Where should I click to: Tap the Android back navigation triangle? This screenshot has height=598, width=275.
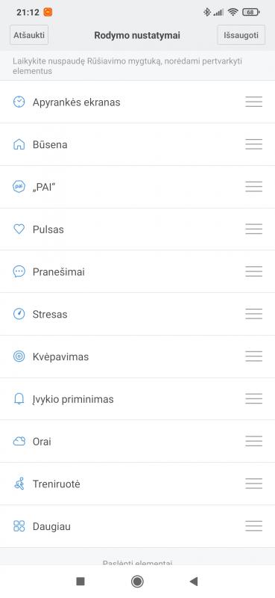[194, 582]
